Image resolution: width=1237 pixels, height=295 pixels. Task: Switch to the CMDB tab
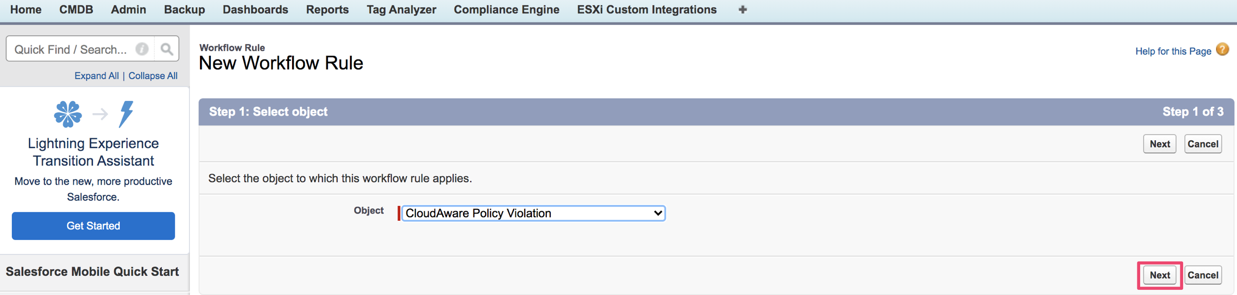pos(76,10)
